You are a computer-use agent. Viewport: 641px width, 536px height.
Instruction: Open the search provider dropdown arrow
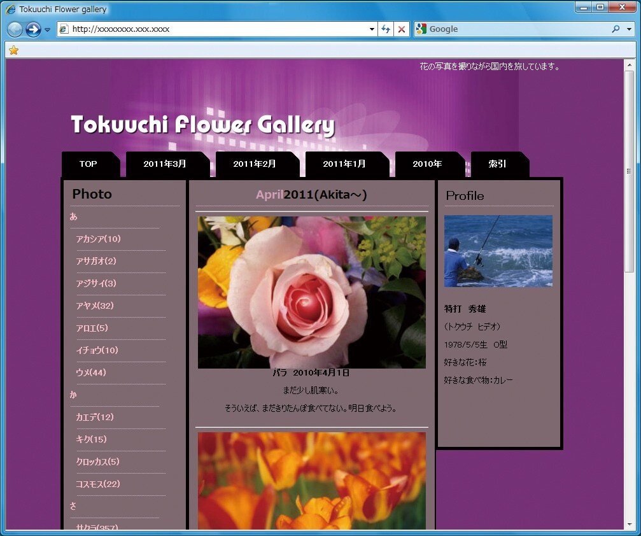(x=629, y=29)
